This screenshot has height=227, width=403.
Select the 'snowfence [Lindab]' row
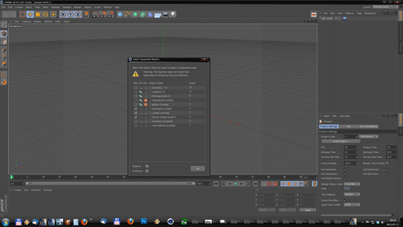[169, 122]
